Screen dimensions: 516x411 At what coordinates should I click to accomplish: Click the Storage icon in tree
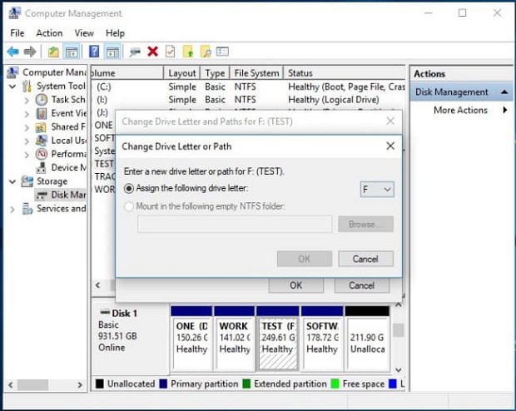pos(27,181)
